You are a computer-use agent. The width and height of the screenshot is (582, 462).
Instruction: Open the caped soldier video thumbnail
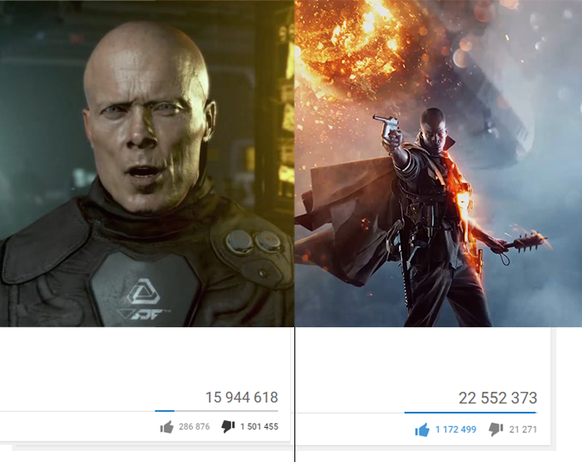coord(439,164)
